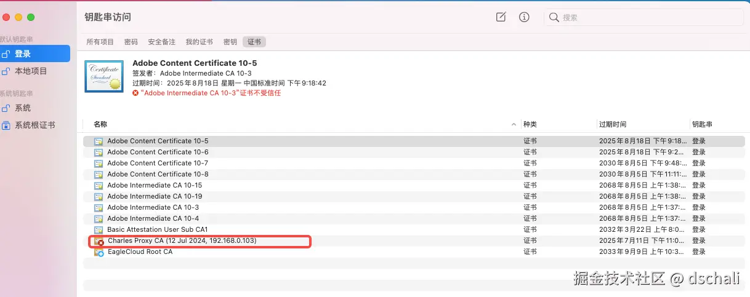The image size is (750, 297).
Task: Open the 安全备注 tab
Action: pos(162,42)
